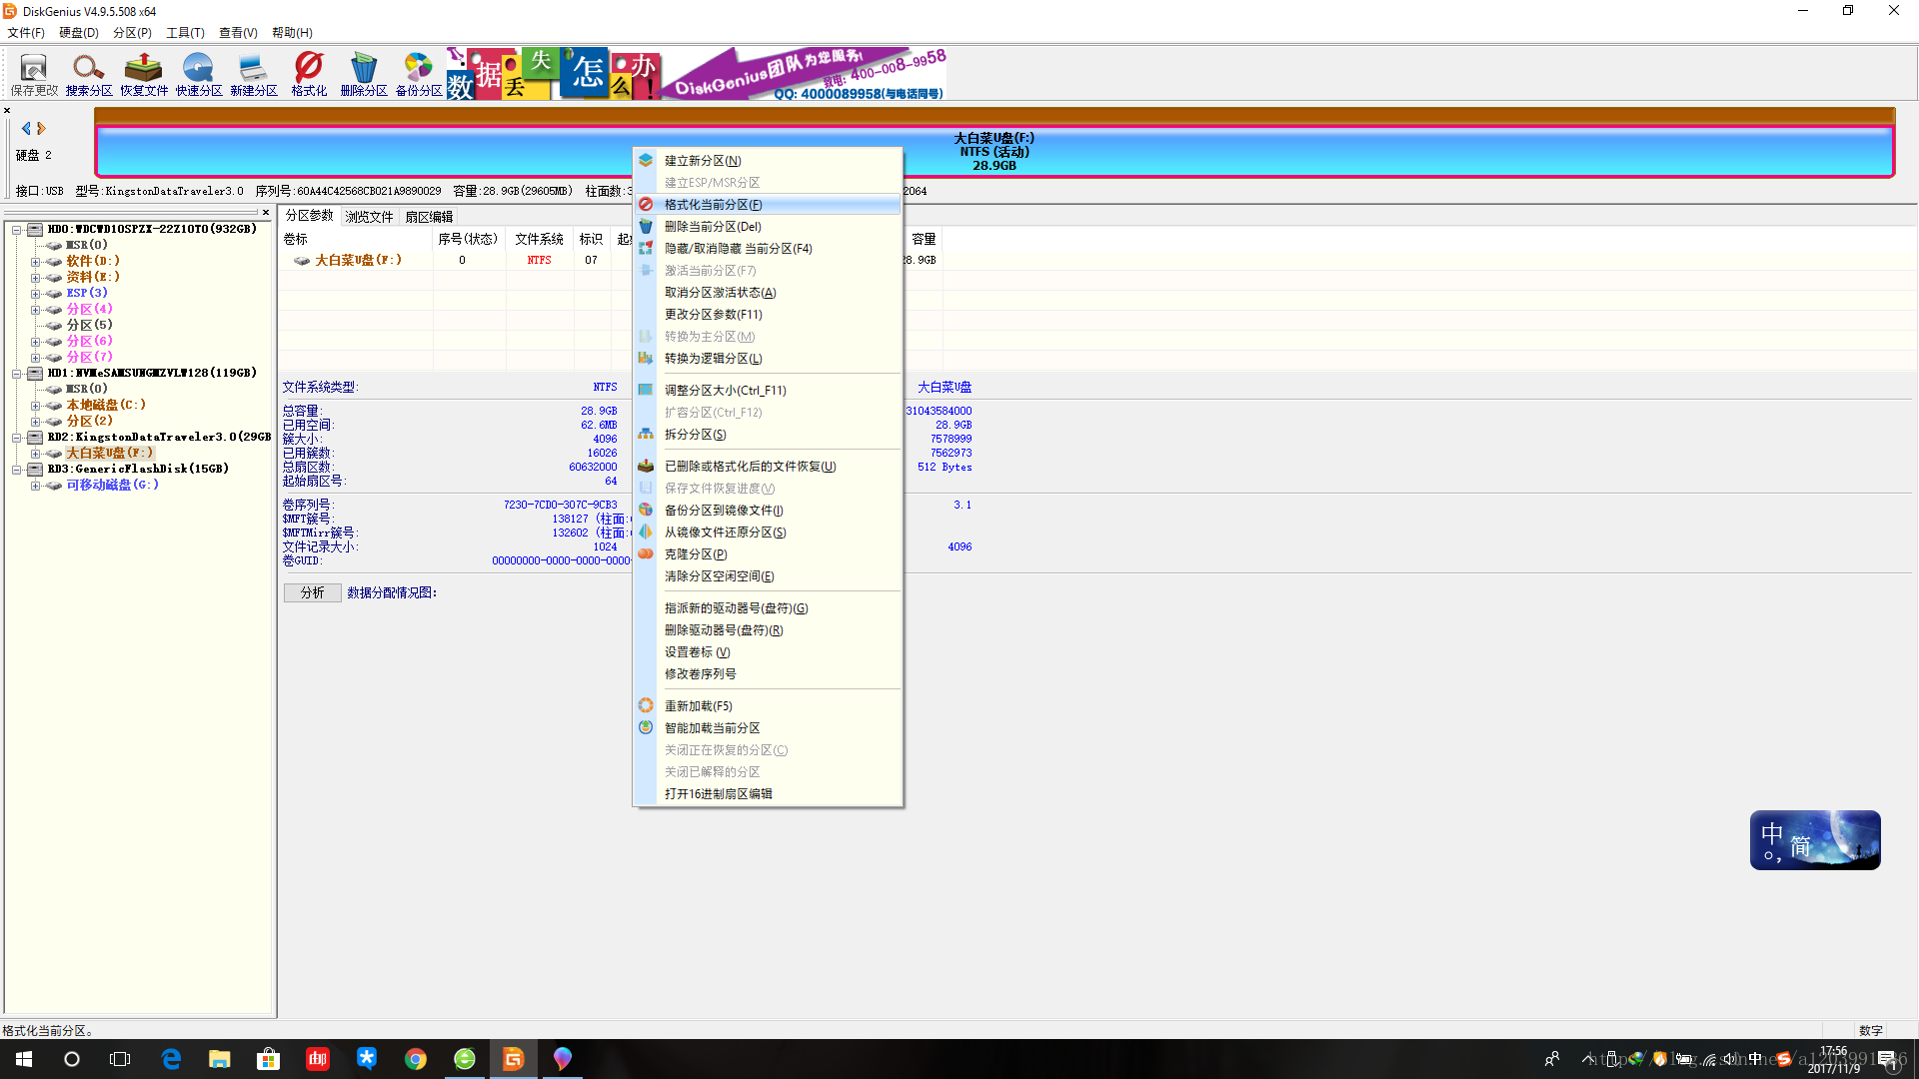Screen dimensions: 1919x1079
Task: Expand the 本地磁盘(C:) tree node
Action: pos(35,406)
